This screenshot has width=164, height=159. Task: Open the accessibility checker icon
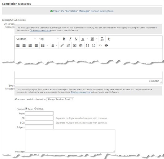(109, 39)
